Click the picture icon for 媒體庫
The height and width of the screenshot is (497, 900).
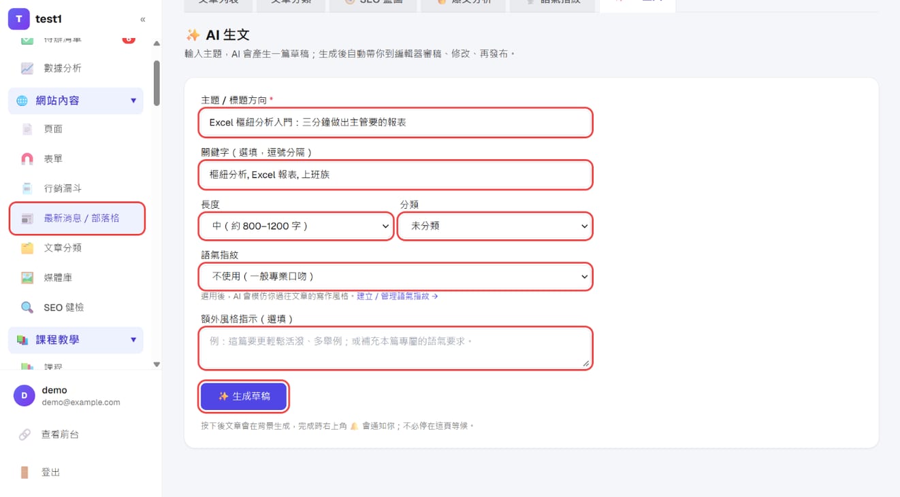27,277
